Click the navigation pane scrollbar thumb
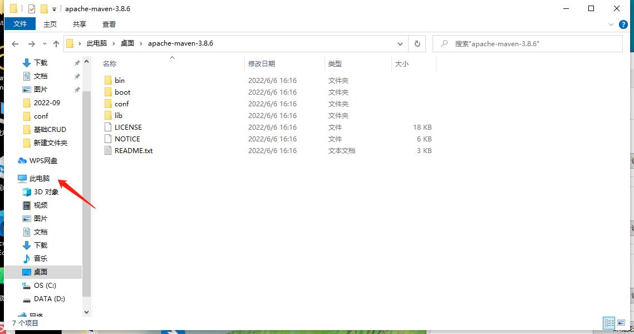This screenshot has width=634, height=334. (x=86, y=194)
